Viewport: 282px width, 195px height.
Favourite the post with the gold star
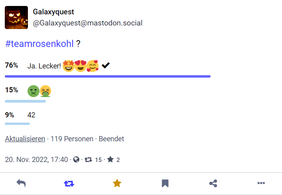pos(117,183)
